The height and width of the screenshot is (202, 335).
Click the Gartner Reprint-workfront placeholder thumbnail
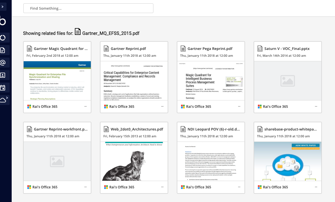pos(57,161)
